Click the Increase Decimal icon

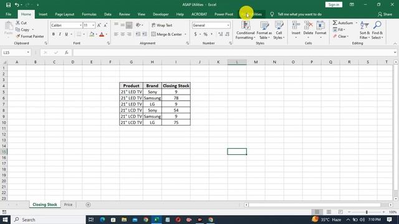click(x=220, y=34)
